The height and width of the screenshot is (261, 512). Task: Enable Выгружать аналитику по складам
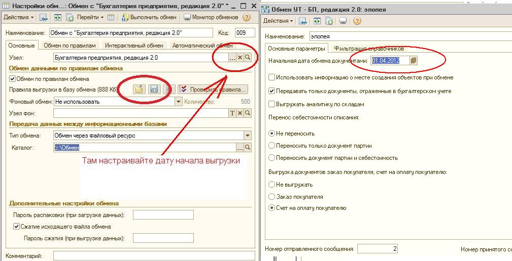[271, 105]
